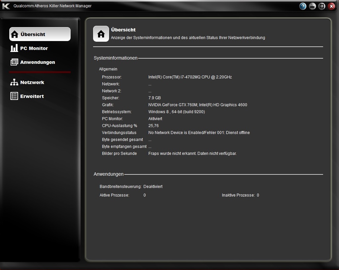Minimize the Killer Network Manager window
Screen dimensions: 339x270
coord(312,6)
